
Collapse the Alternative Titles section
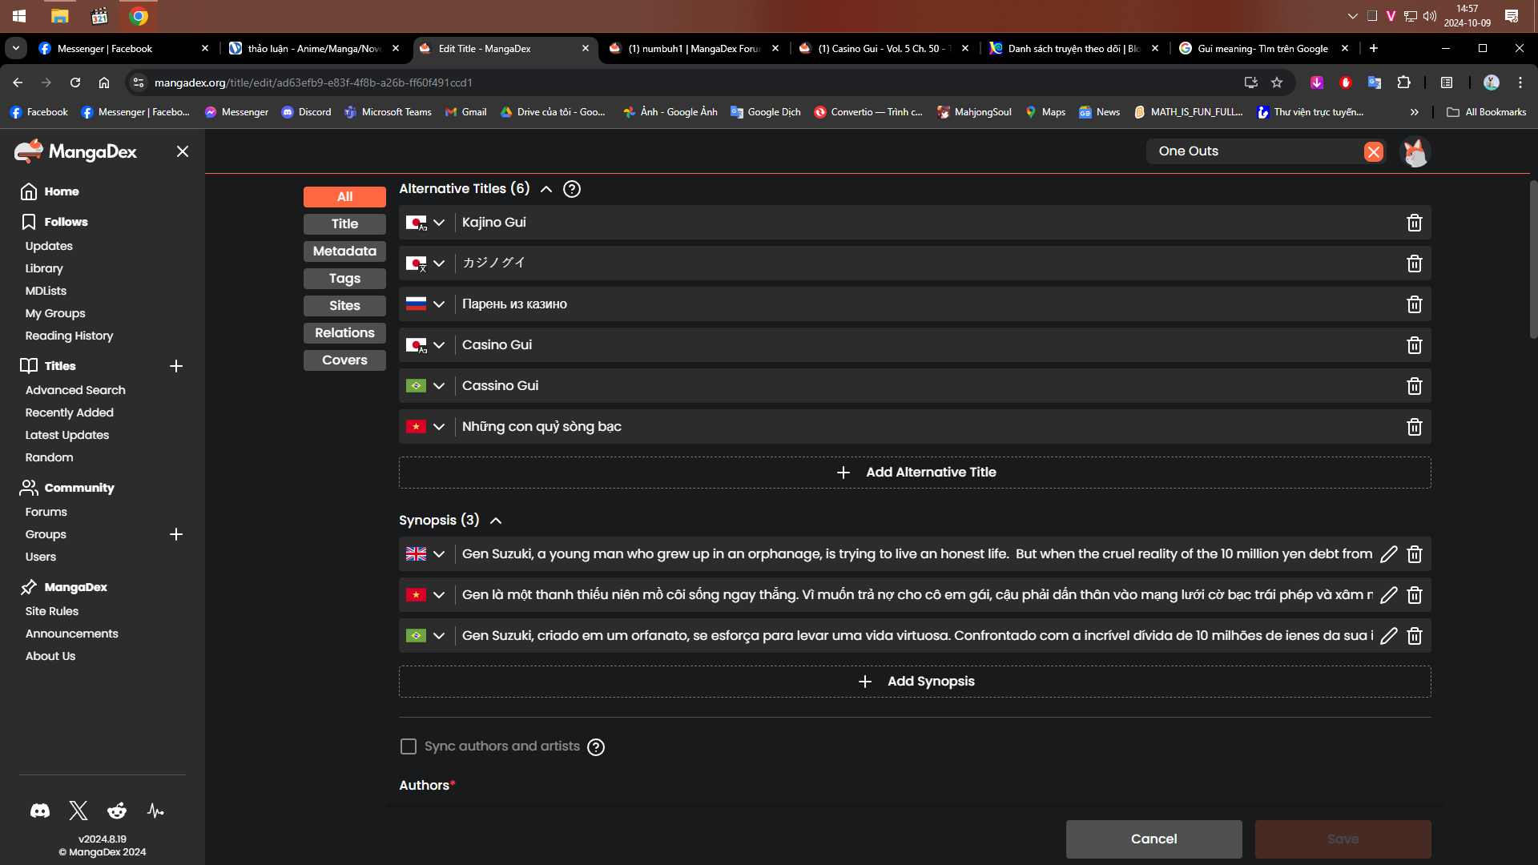click(x=546, y=189)
